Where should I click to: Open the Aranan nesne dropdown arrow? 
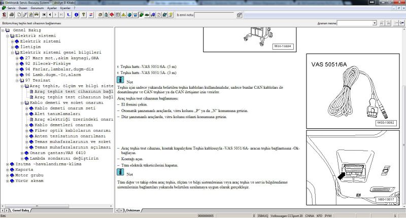(x=375, y=23)
